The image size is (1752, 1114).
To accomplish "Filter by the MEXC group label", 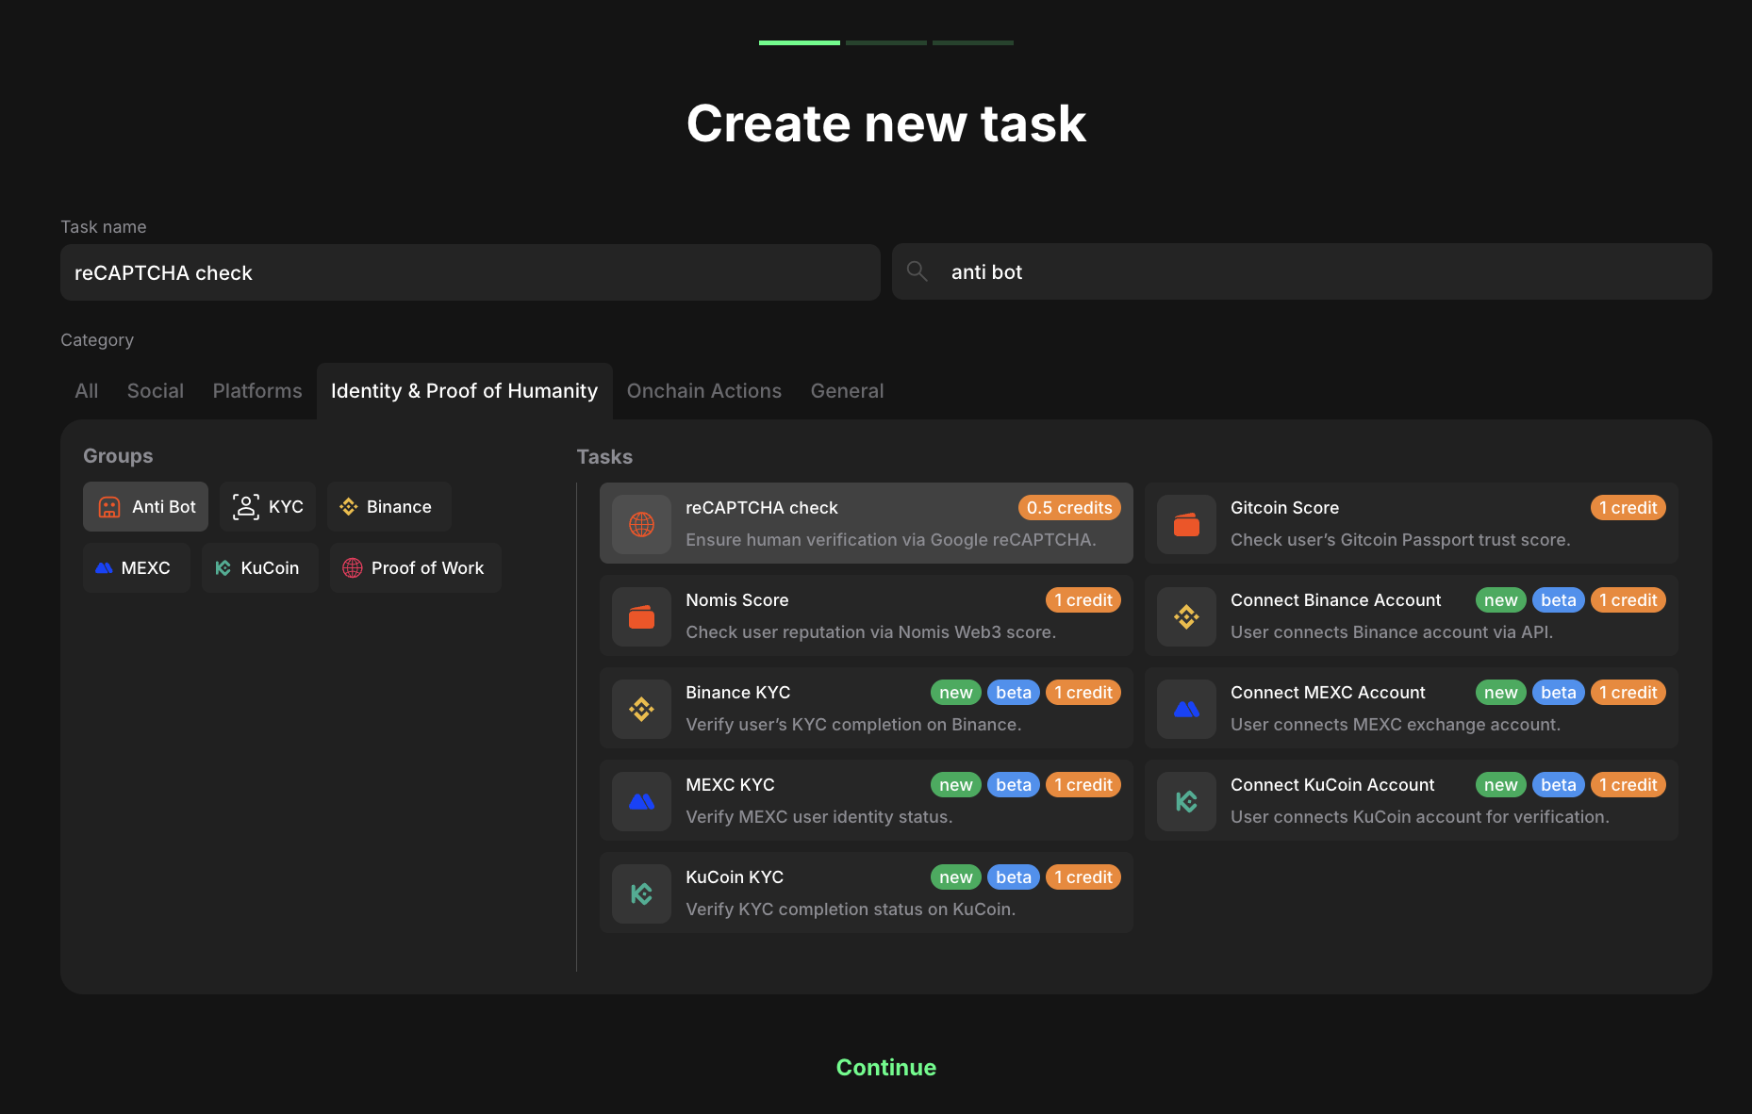I will [146, 568].
